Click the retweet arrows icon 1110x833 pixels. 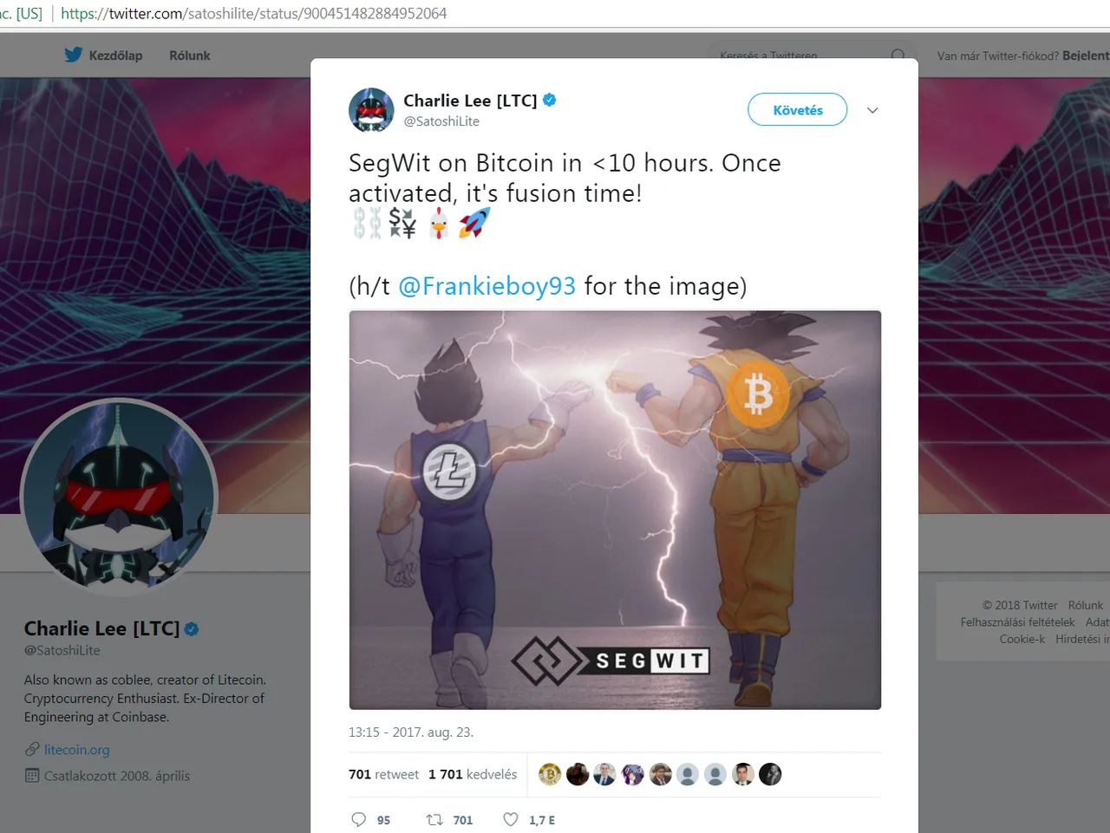[x=434, y=819]
